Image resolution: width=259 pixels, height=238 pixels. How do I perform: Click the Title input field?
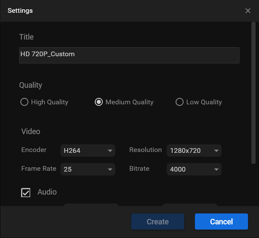coord(129,55)
